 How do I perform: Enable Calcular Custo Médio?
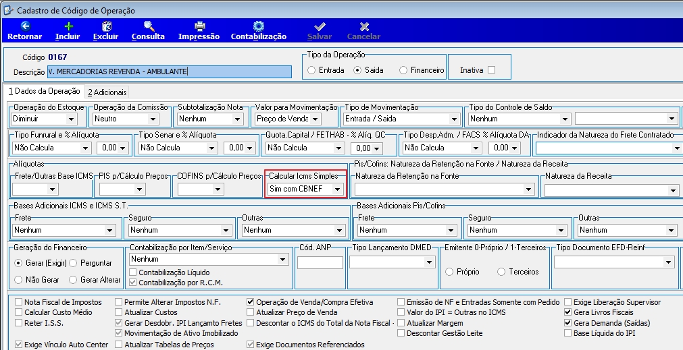[x=18, y=312]
